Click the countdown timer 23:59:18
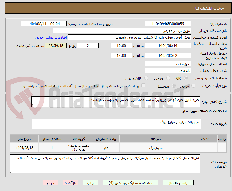The height and width of the screenshot is (191, 232). pos(56,45)
